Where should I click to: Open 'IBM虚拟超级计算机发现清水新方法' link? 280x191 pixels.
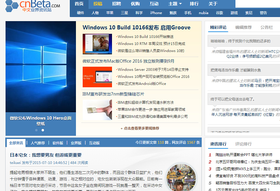pyautogui.click(x=145, y=102)
